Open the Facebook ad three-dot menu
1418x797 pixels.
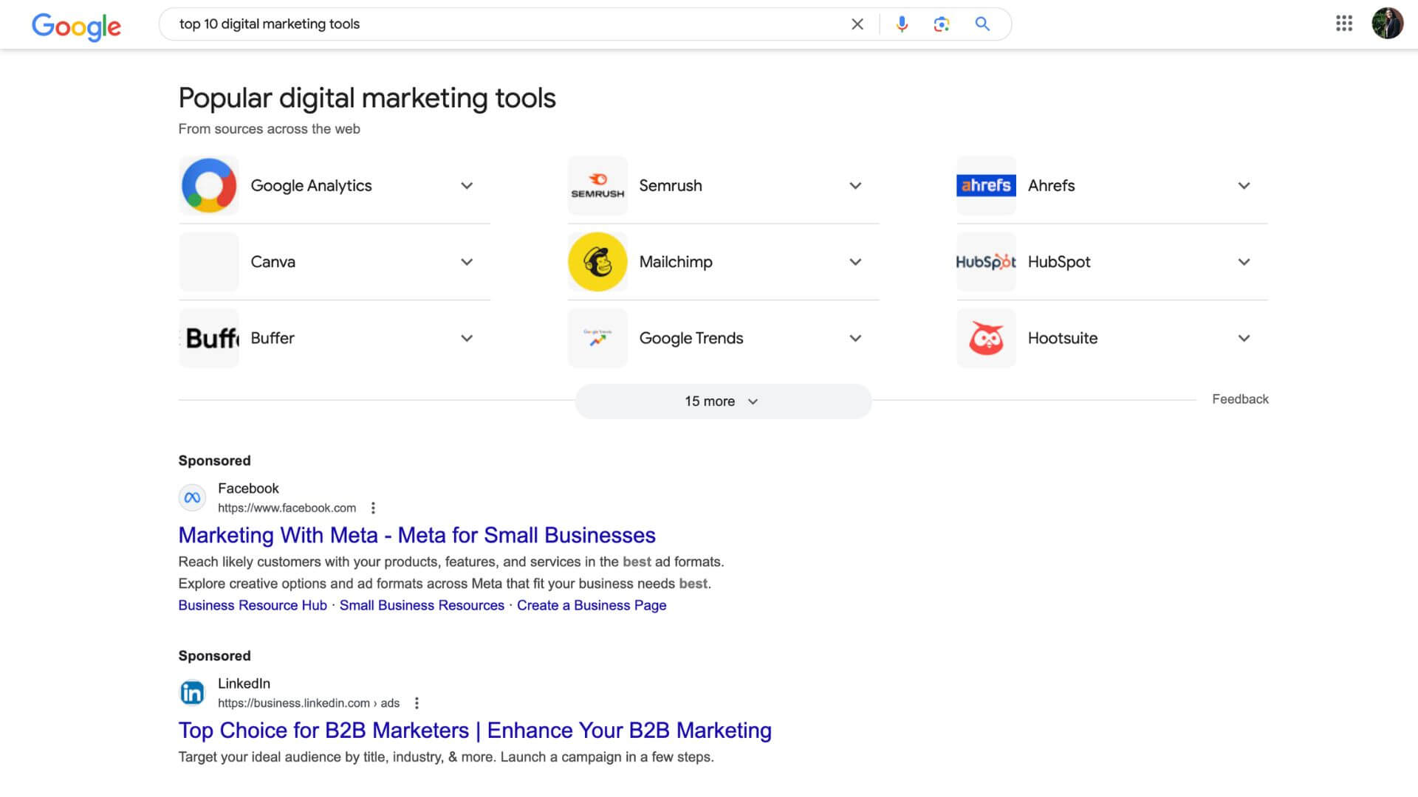click(373, 508)
